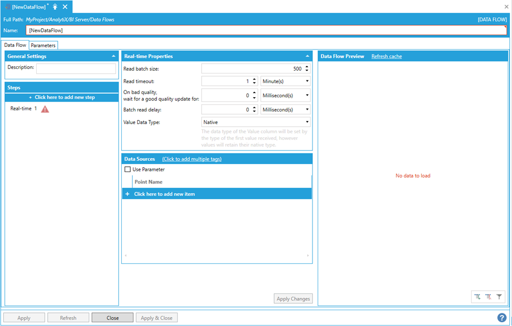Click the pop-out arrow icon on the NewDataFlow tab
The height and width of the screenshot is (326, 512).
pyautogui.click(x=55, y=7)
